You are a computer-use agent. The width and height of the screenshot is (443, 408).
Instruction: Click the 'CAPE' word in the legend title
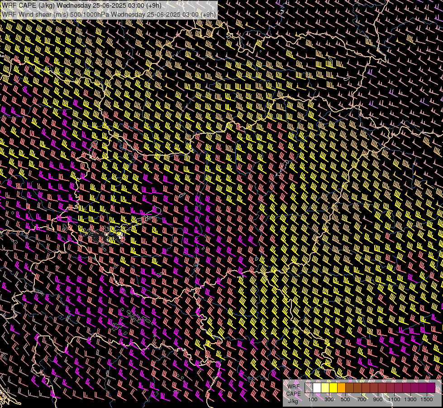294,394
